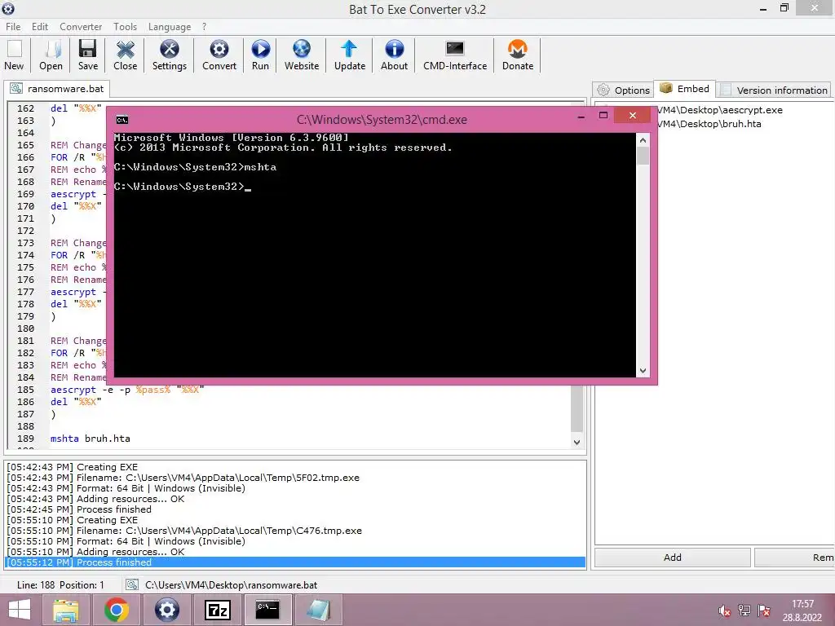Click code line 186 del command
This screenshot has height=626, width=835.
pyautogui.click(x=76, y=402)
